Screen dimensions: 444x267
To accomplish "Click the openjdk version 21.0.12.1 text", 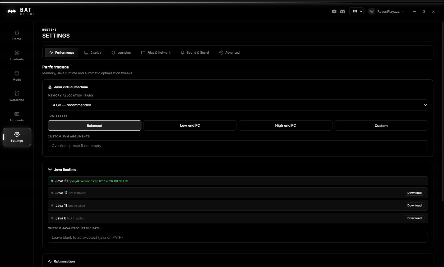I will (98, 181).
